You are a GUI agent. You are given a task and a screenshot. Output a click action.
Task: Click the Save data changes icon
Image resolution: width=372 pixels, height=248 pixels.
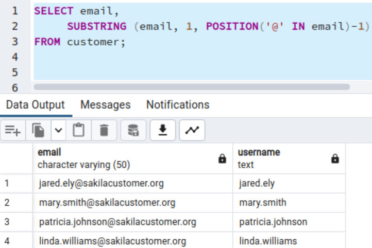click(133, 131)
